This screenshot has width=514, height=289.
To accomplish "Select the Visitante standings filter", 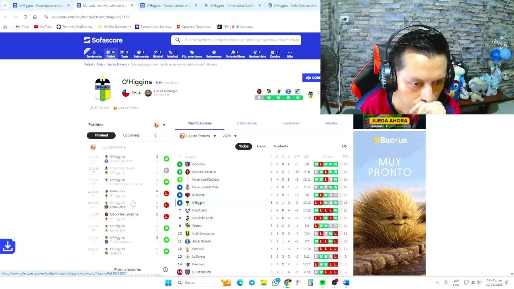I will (x=281, y=147).
